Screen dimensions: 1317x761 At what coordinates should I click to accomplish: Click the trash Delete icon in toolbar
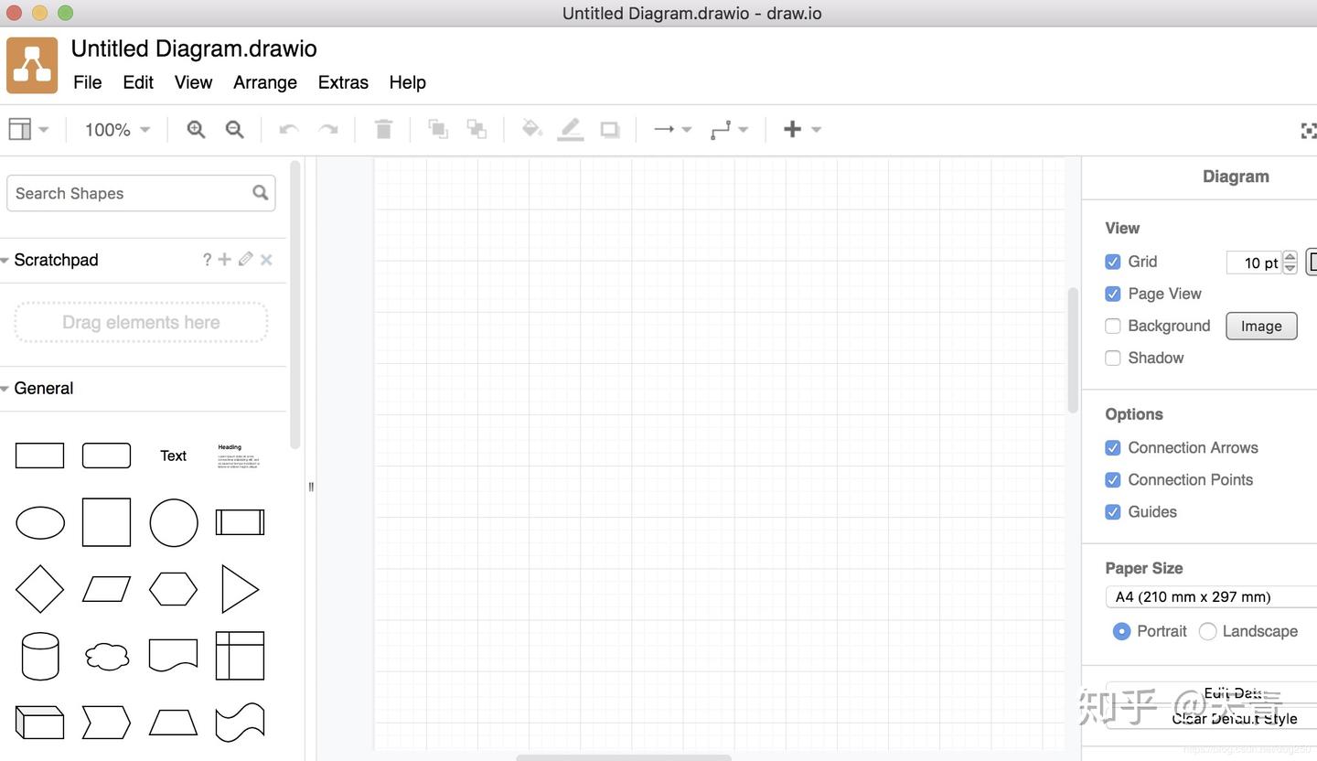point(384,130)
